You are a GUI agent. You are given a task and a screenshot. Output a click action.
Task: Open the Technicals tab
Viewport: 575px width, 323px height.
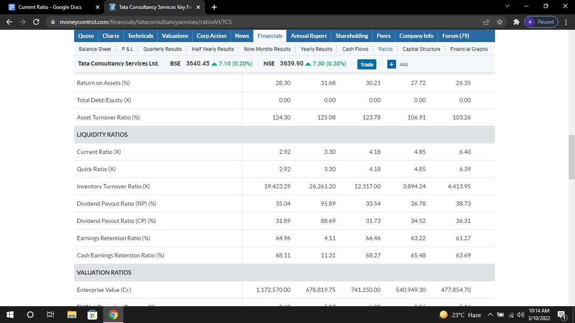coord(141,36)
